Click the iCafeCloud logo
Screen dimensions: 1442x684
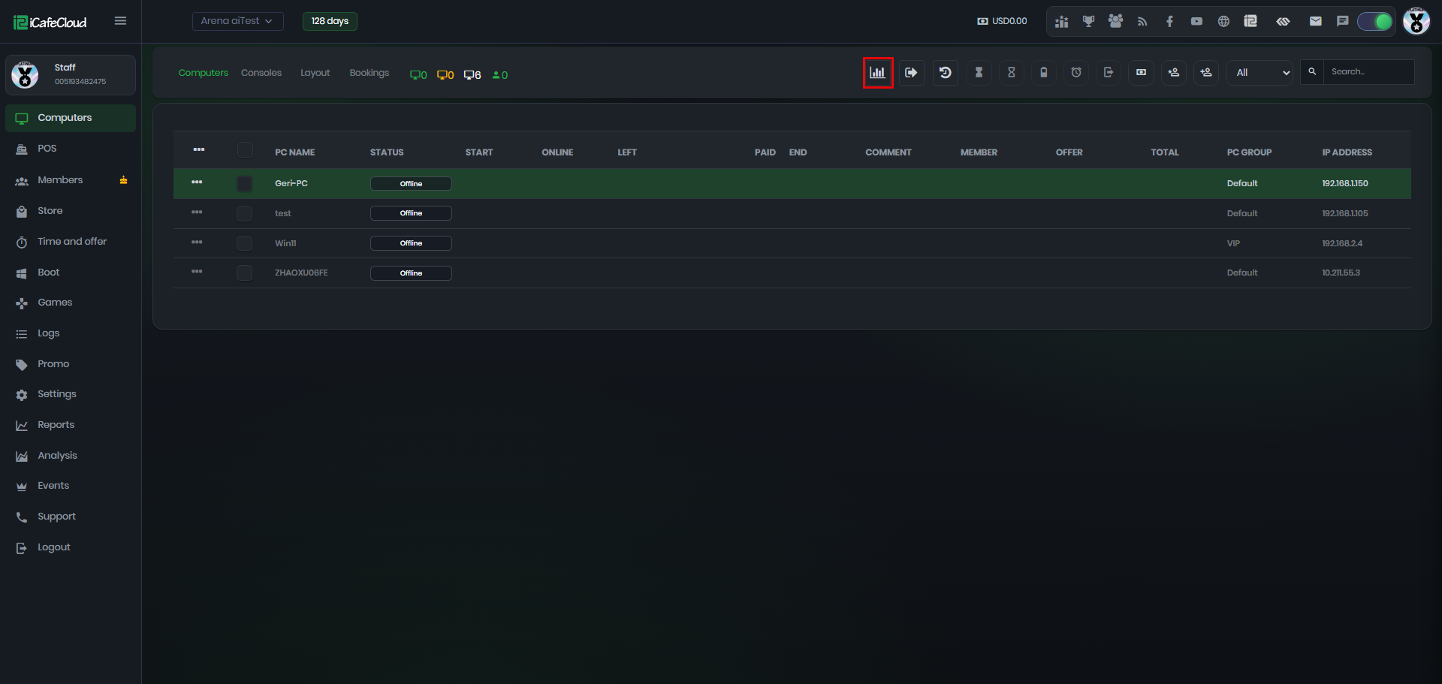50,22
